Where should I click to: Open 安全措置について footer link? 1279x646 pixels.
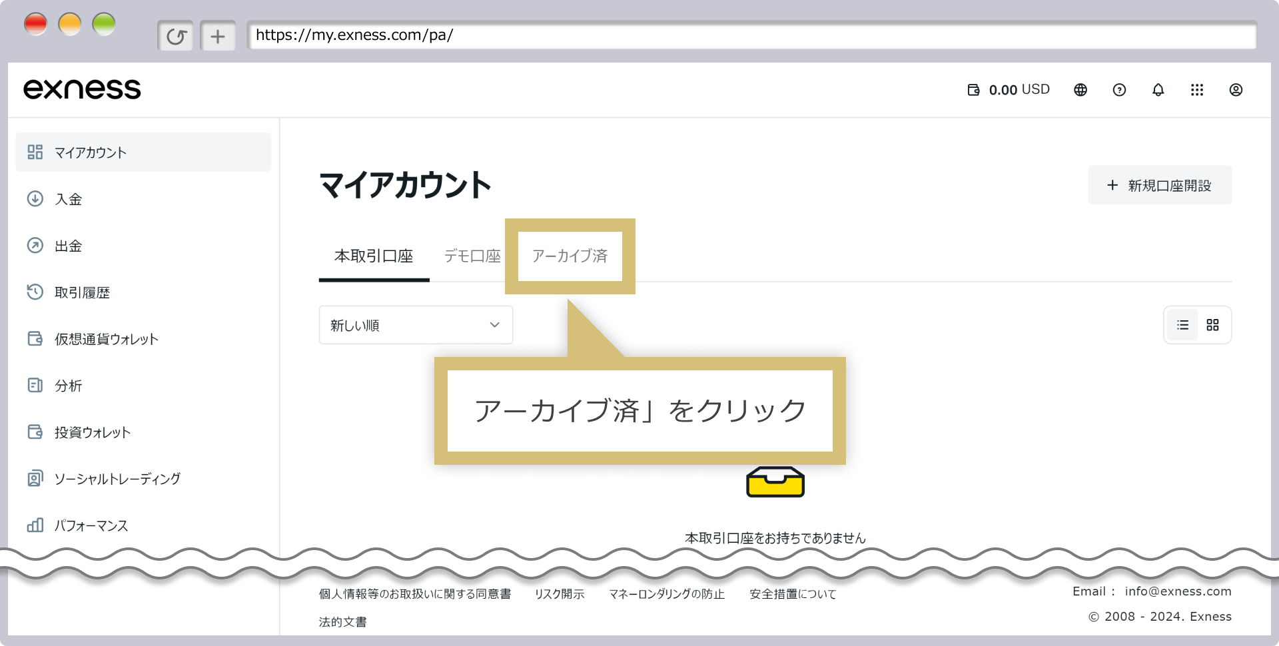pos(793,594)
